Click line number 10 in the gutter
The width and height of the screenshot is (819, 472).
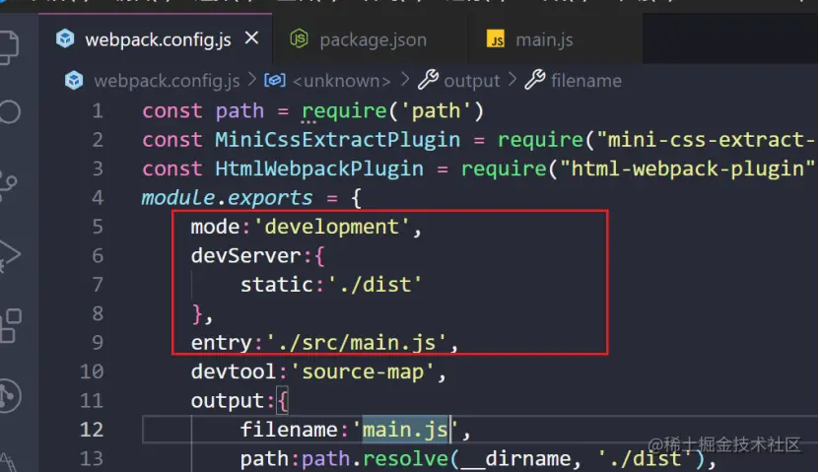click(92, 371)
